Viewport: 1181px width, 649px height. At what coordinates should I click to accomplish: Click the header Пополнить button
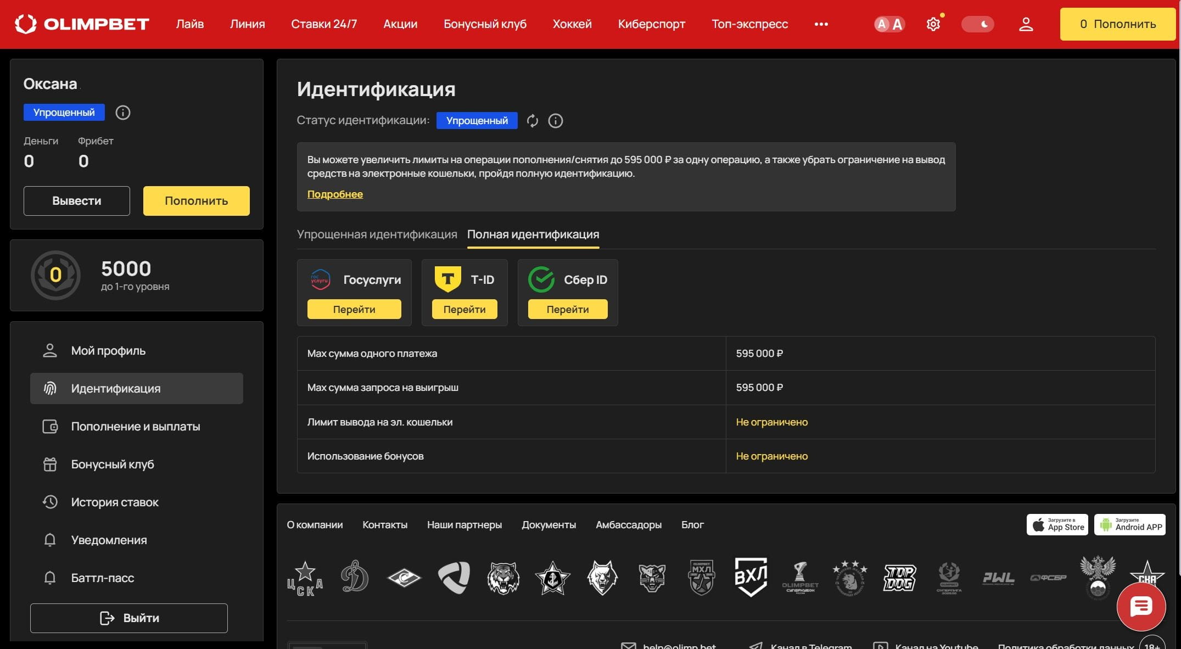1118,24
